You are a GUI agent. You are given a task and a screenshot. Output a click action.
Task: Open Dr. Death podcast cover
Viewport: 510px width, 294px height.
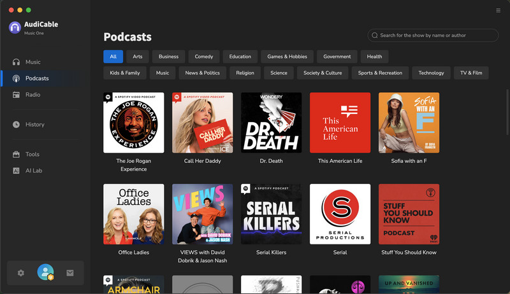pyautogui.click(x=272, y=123)
